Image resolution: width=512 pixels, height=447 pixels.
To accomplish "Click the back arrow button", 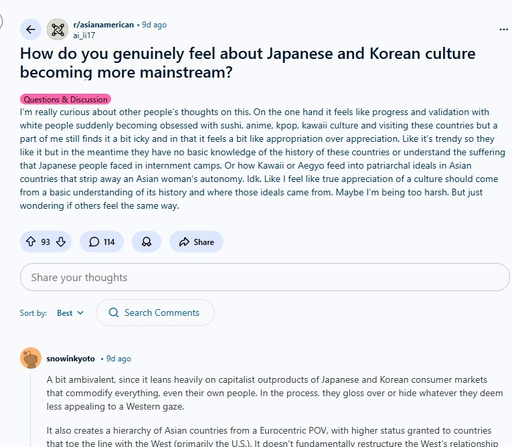I will tap(31, 29).
